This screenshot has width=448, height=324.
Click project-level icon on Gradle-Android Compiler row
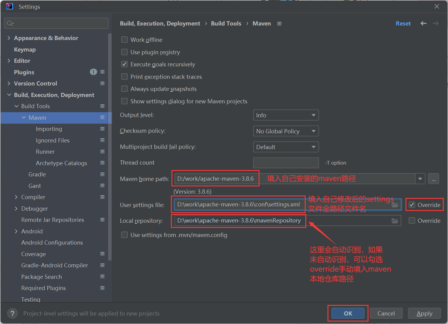[102, 265]
